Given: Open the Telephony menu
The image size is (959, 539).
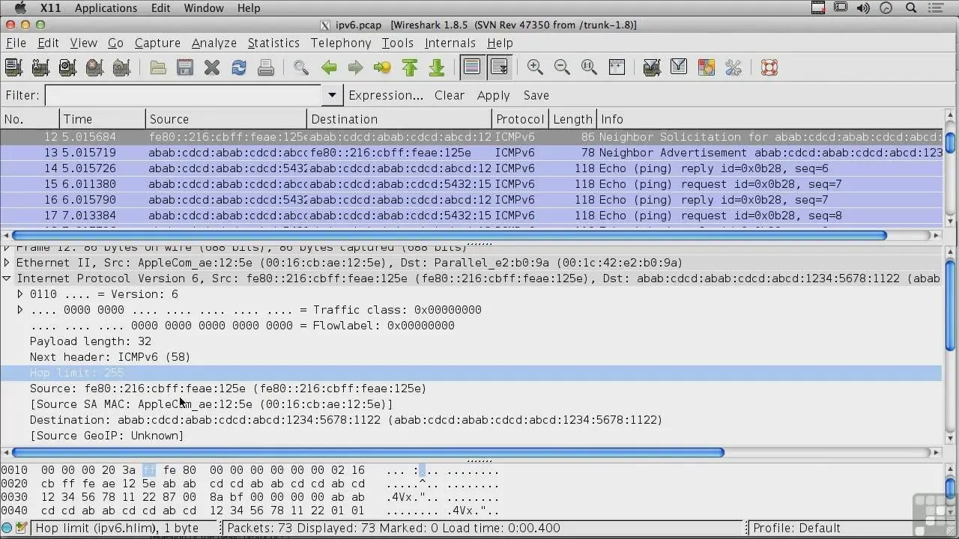Looking at the screenshot, I should tap(341, 43).
